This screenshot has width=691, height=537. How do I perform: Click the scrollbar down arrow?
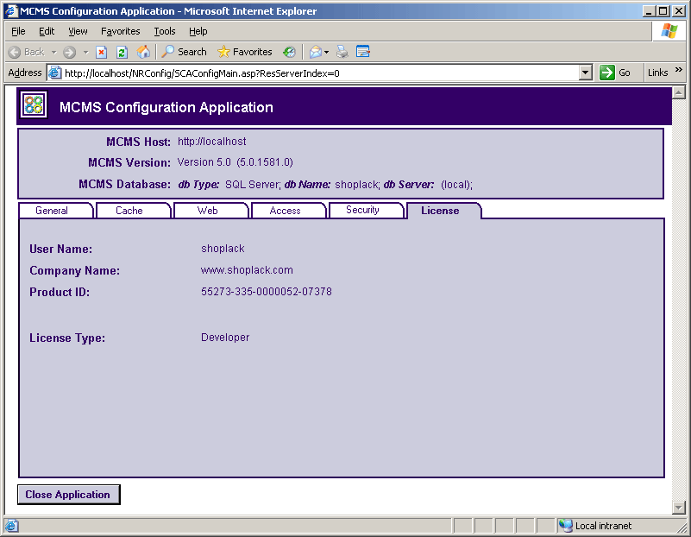tap(679, 508)
